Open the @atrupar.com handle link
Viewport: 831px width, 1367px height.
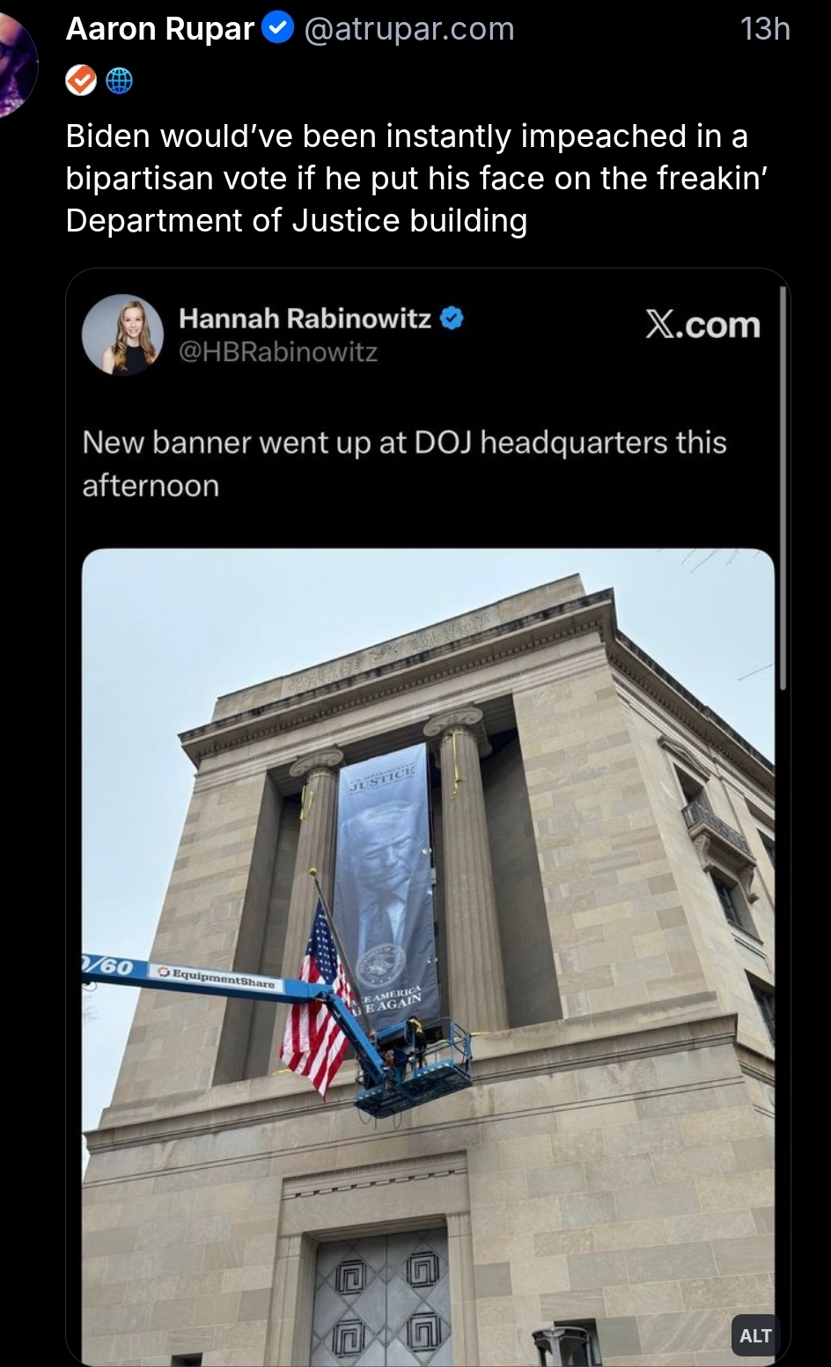pyautogui.click(x=408, y=29)
